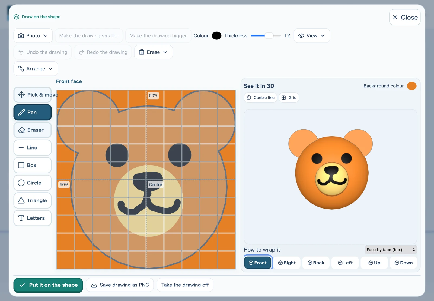Open the Arrange dropdown

[36, 69]
